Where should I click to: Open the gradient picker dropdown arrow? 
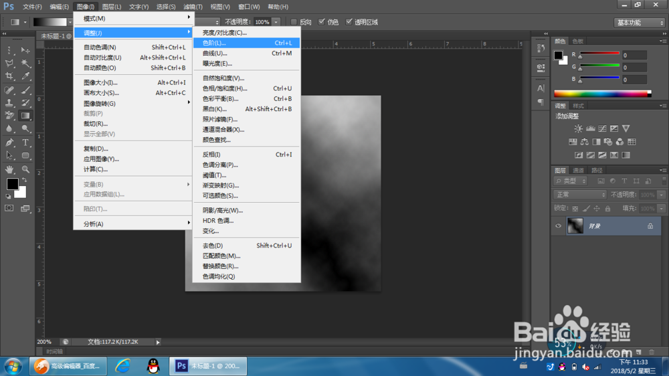tap(70, 22)
